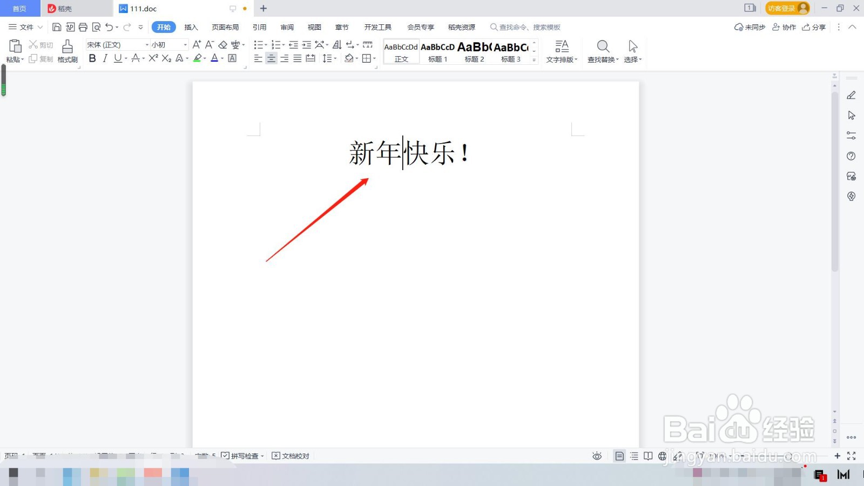Click the font color A swatch
Image resolution: width=864 pixels, height=486 pixels.
pos(214,58)
